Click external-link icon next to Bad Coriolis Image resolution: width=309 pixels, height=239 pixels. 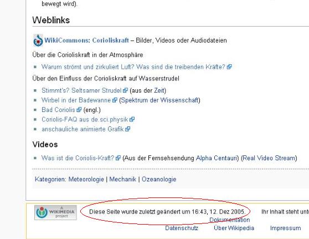pos(79,110)
